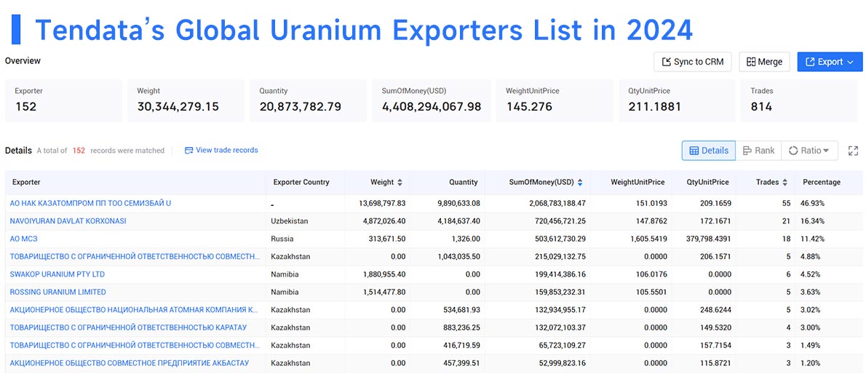Viewport: 866px width, 382px height.
Task: Click overview SumOfMoney total 4,408,294,067.98
Action: [432, 106]
